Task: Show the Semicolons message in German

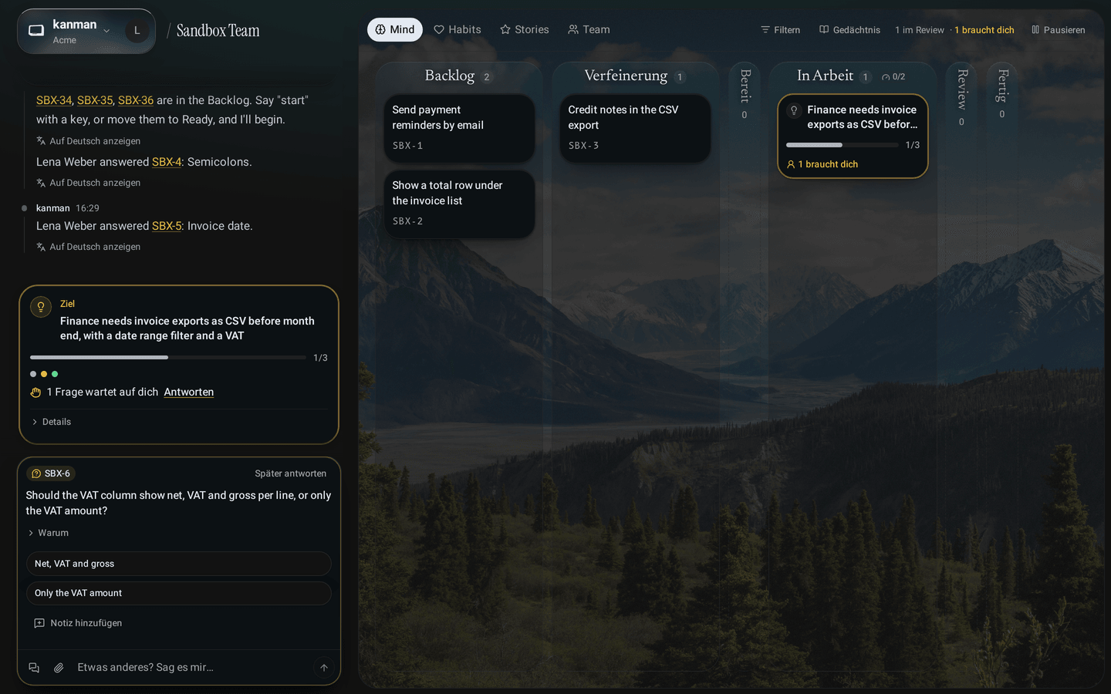Action: (88, 183)
